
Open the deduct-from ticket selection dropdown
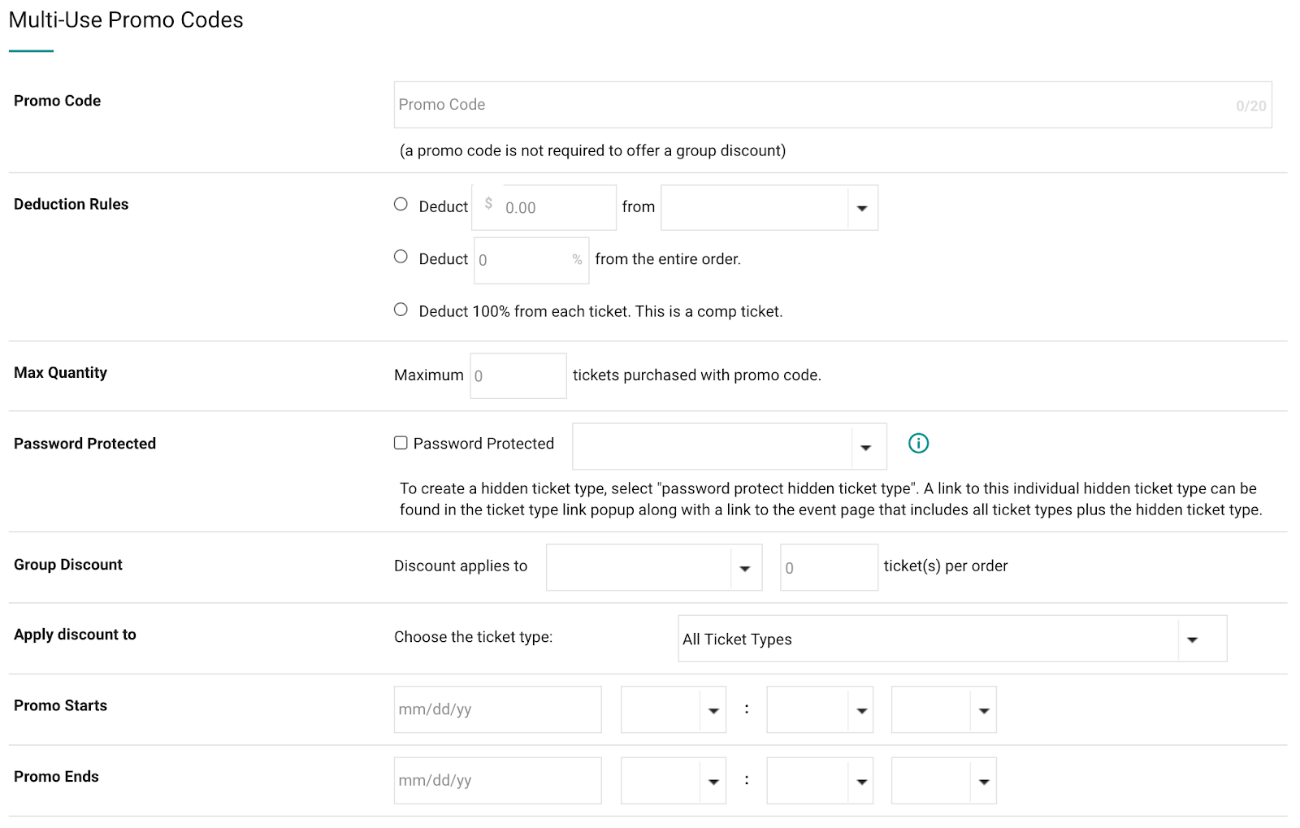[x=863, y=207]
